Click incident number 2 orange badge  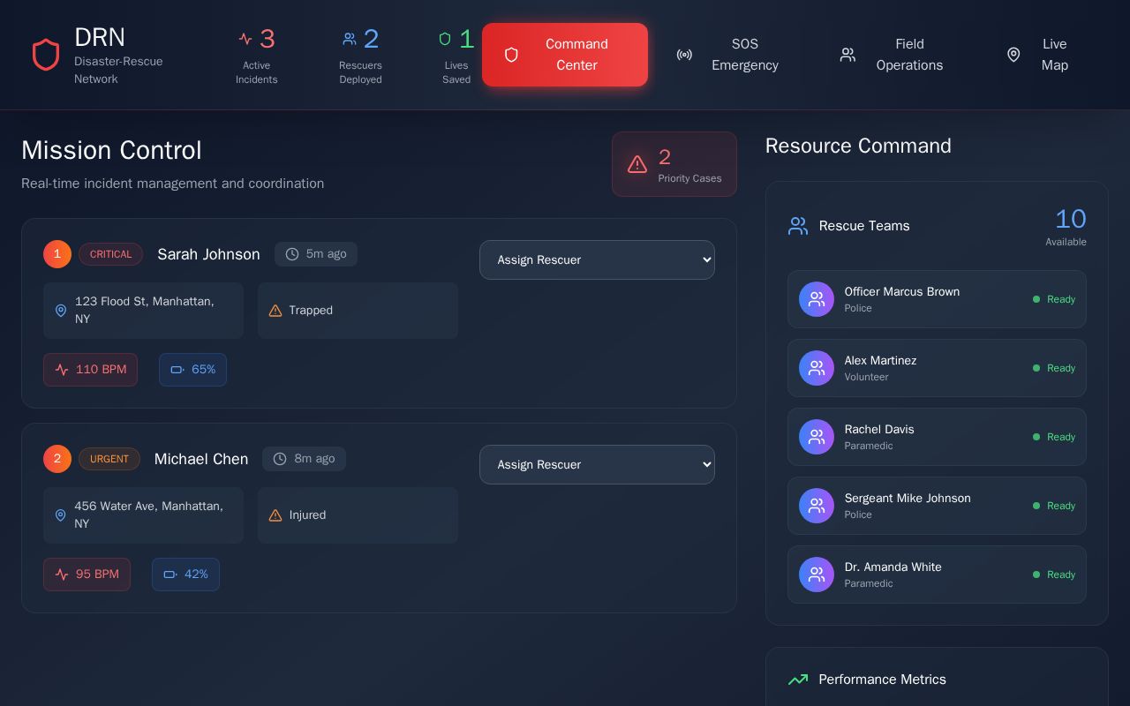pyautogui.click(x=57, y=459)
